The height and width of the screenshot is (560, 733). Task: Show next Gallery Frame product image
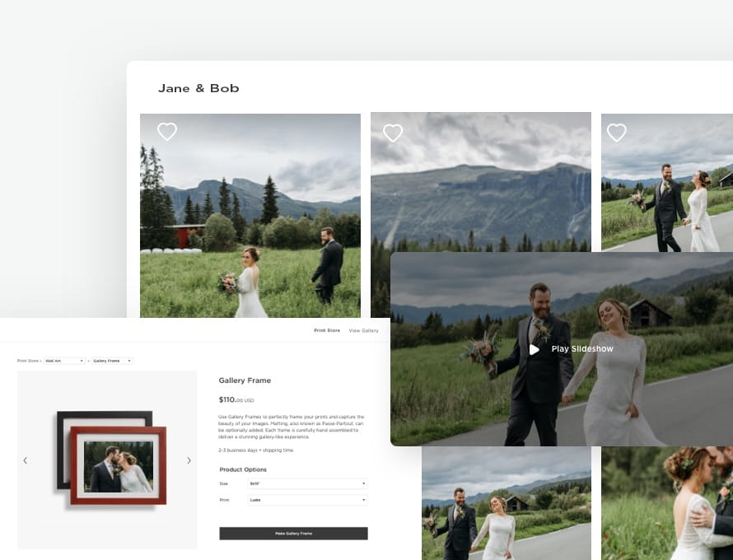[189, 460]
